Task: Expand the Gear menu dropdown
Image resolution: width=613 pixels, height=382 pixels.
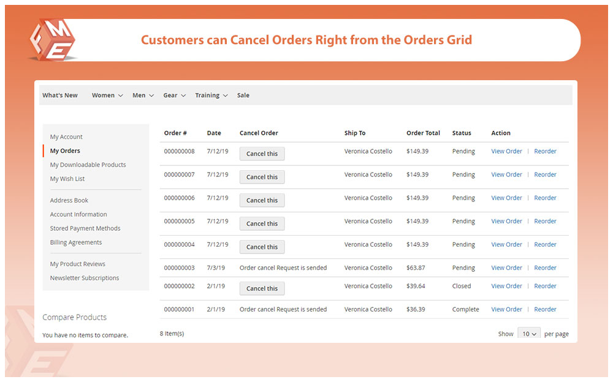Action: point(174,95)
